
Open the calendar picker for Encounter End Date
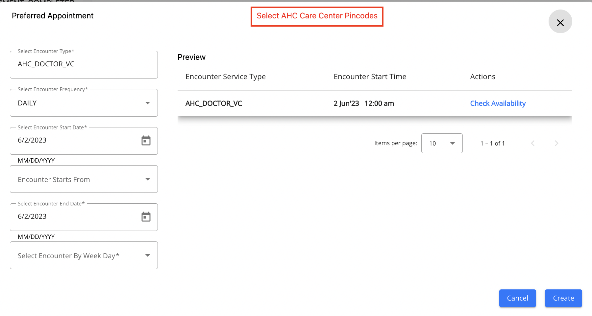(x=146, y=216)
